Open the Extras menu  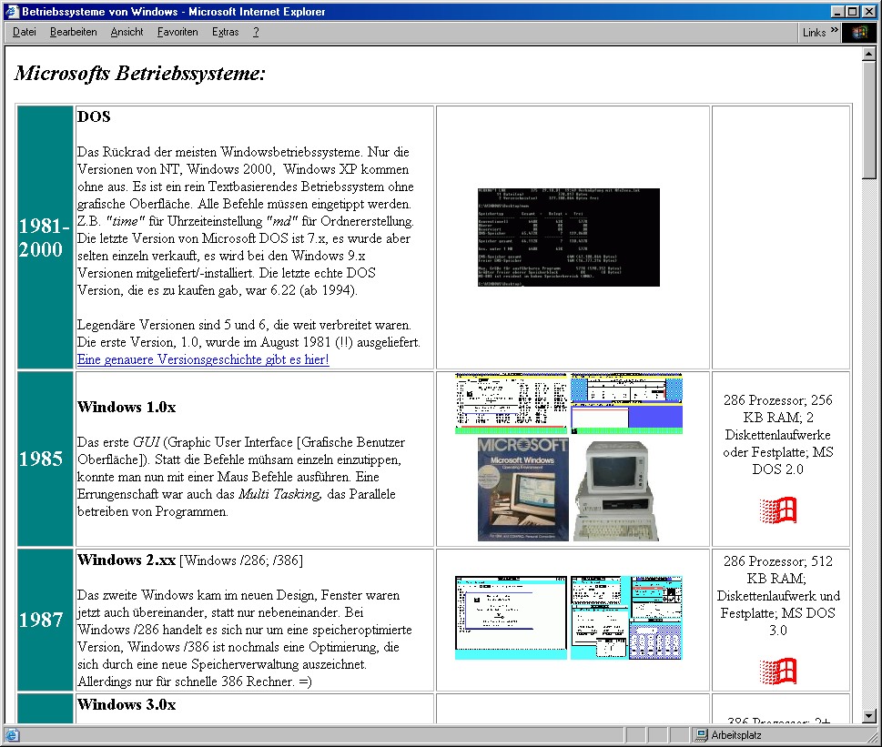point(225,32)
